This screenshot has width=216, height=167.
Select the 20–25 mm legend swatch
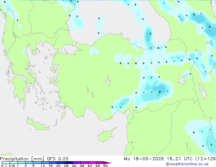pos(61,163)
